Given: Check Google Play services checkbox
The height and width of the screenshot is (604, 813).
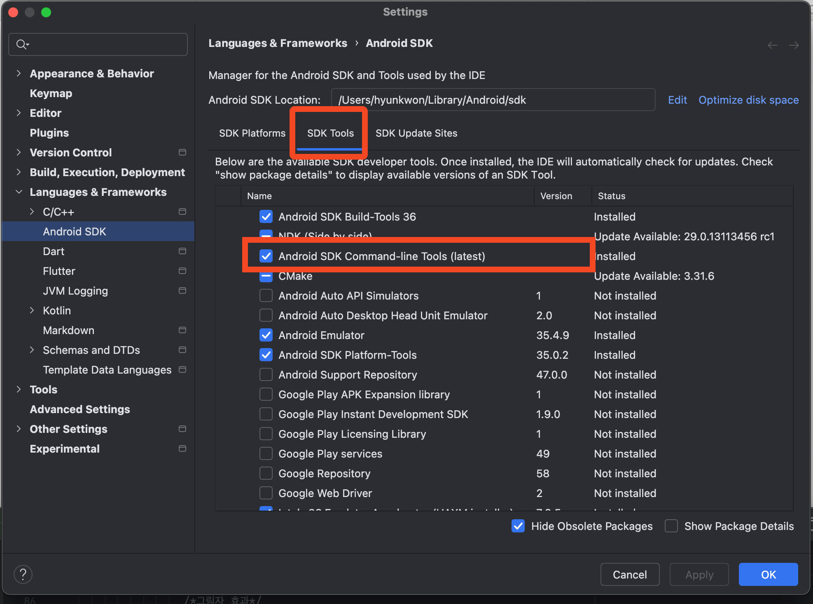Looking at the screenshot, I should click(266, 454).
